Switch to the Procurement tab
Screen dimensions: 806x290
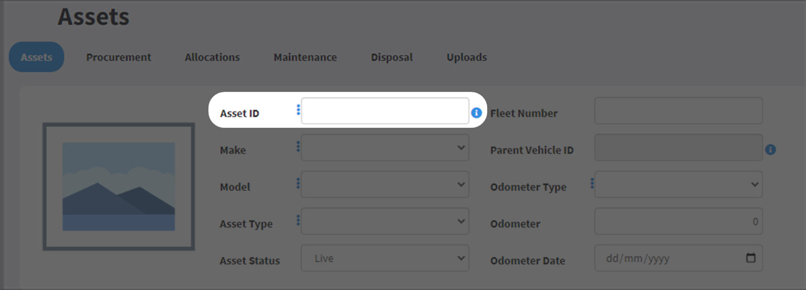coord(118,57)
